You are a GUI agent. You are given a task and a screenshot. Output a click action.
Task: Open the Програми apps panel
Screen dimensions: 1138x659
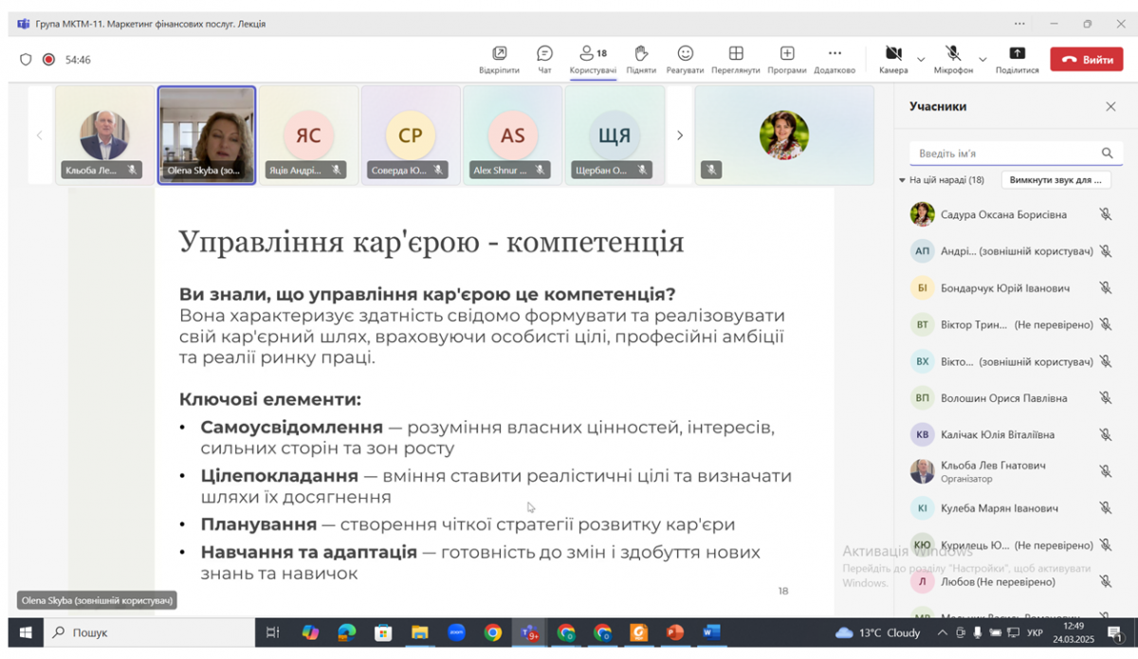[786, 59]
